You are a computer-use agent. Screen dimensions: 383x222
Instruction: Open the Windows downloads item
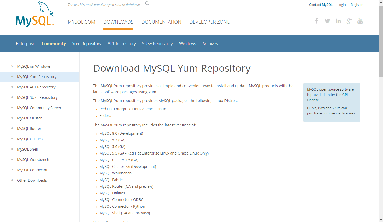click(188, 44)
